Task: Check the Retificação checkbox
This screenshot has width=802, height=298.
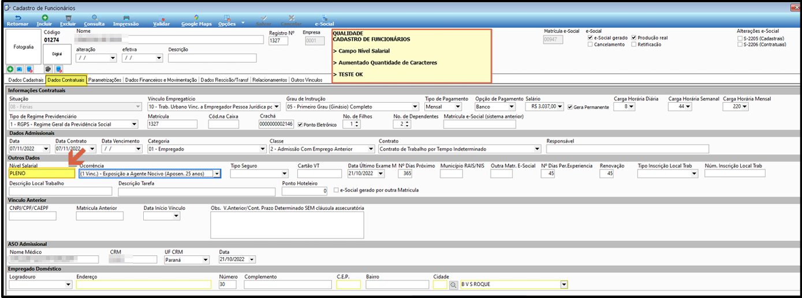Action: 634,44
